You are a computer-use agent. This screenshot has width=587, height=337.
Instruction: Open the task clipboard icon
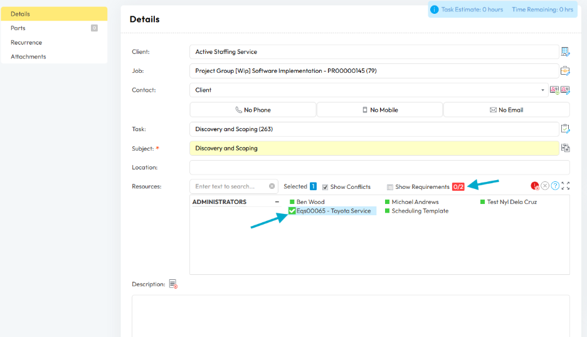(x=565, y=129)
